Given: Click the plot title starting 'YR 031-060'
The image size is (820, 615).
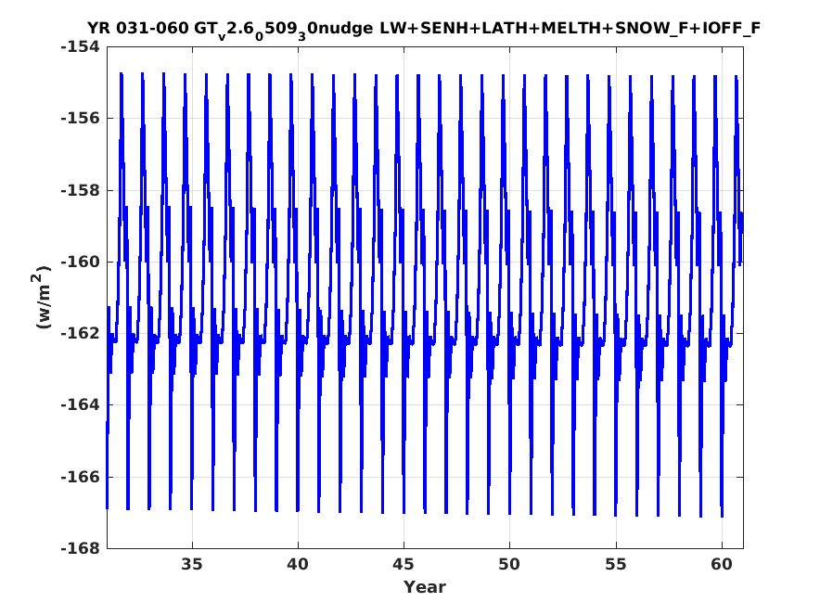Looking at the screenshot, I should (x=424, y=30).
